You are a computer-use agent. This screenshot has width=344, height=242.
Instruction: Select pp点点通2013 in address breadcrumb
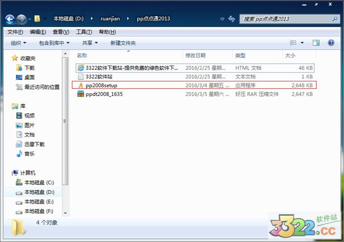[x=153, y=19]
